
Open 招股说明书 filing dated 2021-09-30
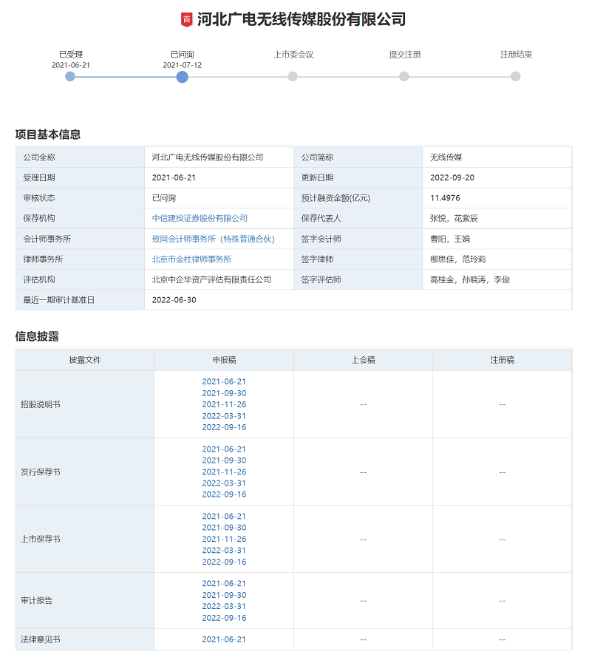(224, 393)
